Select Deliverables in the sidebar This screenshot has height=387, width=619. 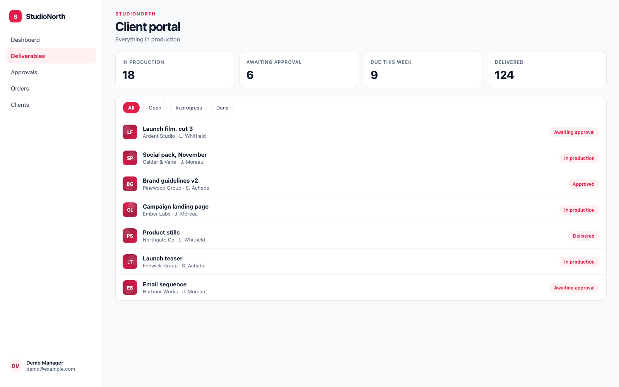(x=51, y=56)
